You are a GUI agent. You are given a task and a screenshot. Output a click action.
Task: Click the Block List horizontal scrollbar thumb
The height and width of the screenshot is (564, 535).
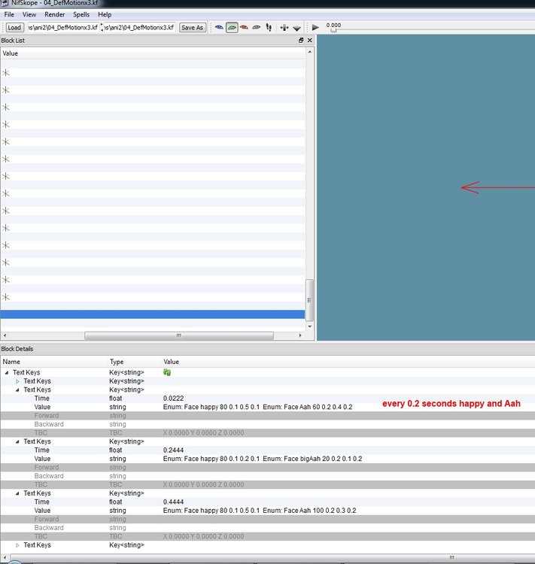(179, 335)
